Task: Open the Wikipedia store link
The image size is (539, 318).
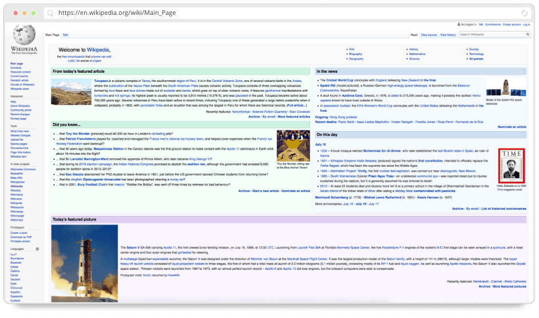Action: tap(19, 89)
